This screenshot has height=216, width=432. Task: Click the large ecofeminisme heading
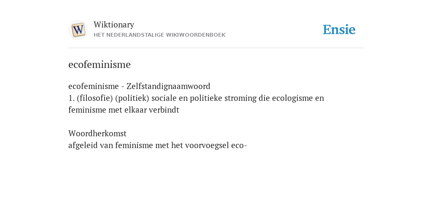[x=100, y=65]
